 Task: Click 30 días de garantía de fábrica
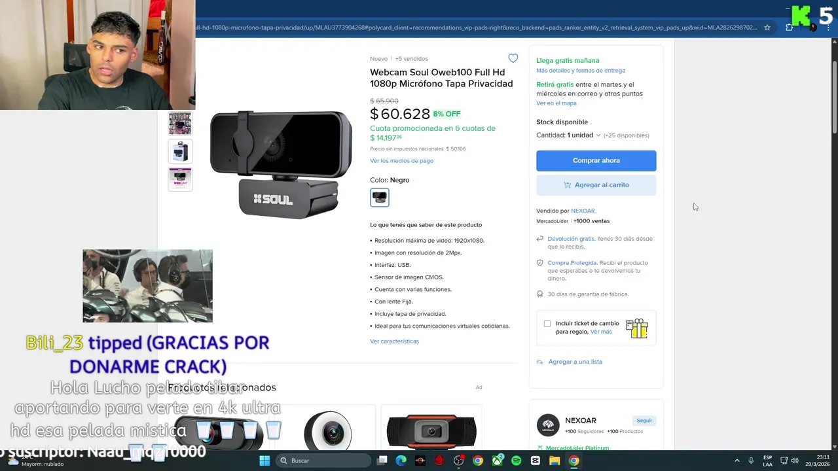pos(588,294)
